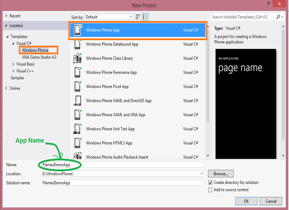Select the Windows Phone tree item
The height and width of the screenshot is (210, 289).
[x=35, y=50]
